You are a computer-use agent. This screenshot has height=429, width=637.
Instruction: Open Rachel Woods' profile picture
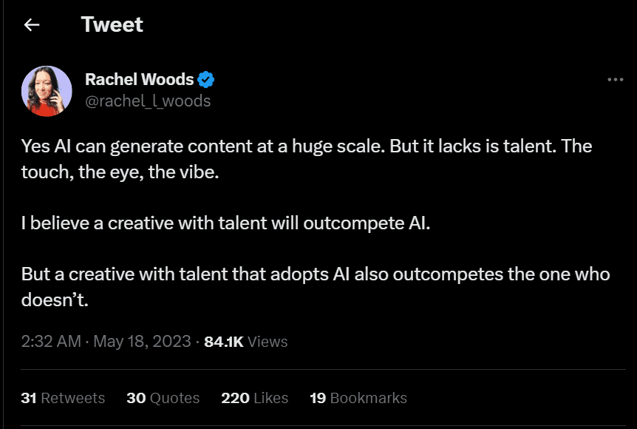click(47, 91)
